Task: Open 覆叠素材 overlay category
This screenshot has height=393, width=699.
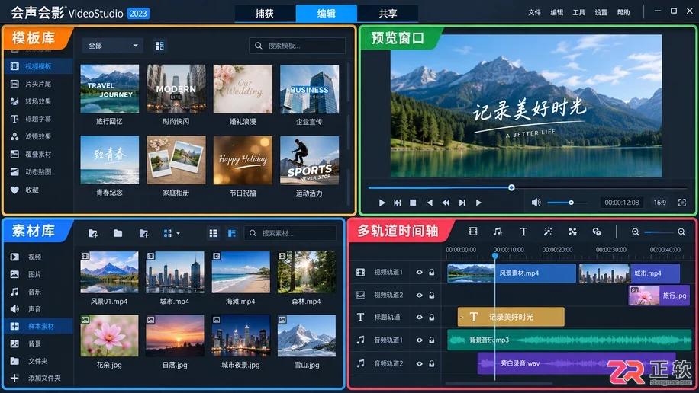Action: pyautogui.click(x=38, y=154)
